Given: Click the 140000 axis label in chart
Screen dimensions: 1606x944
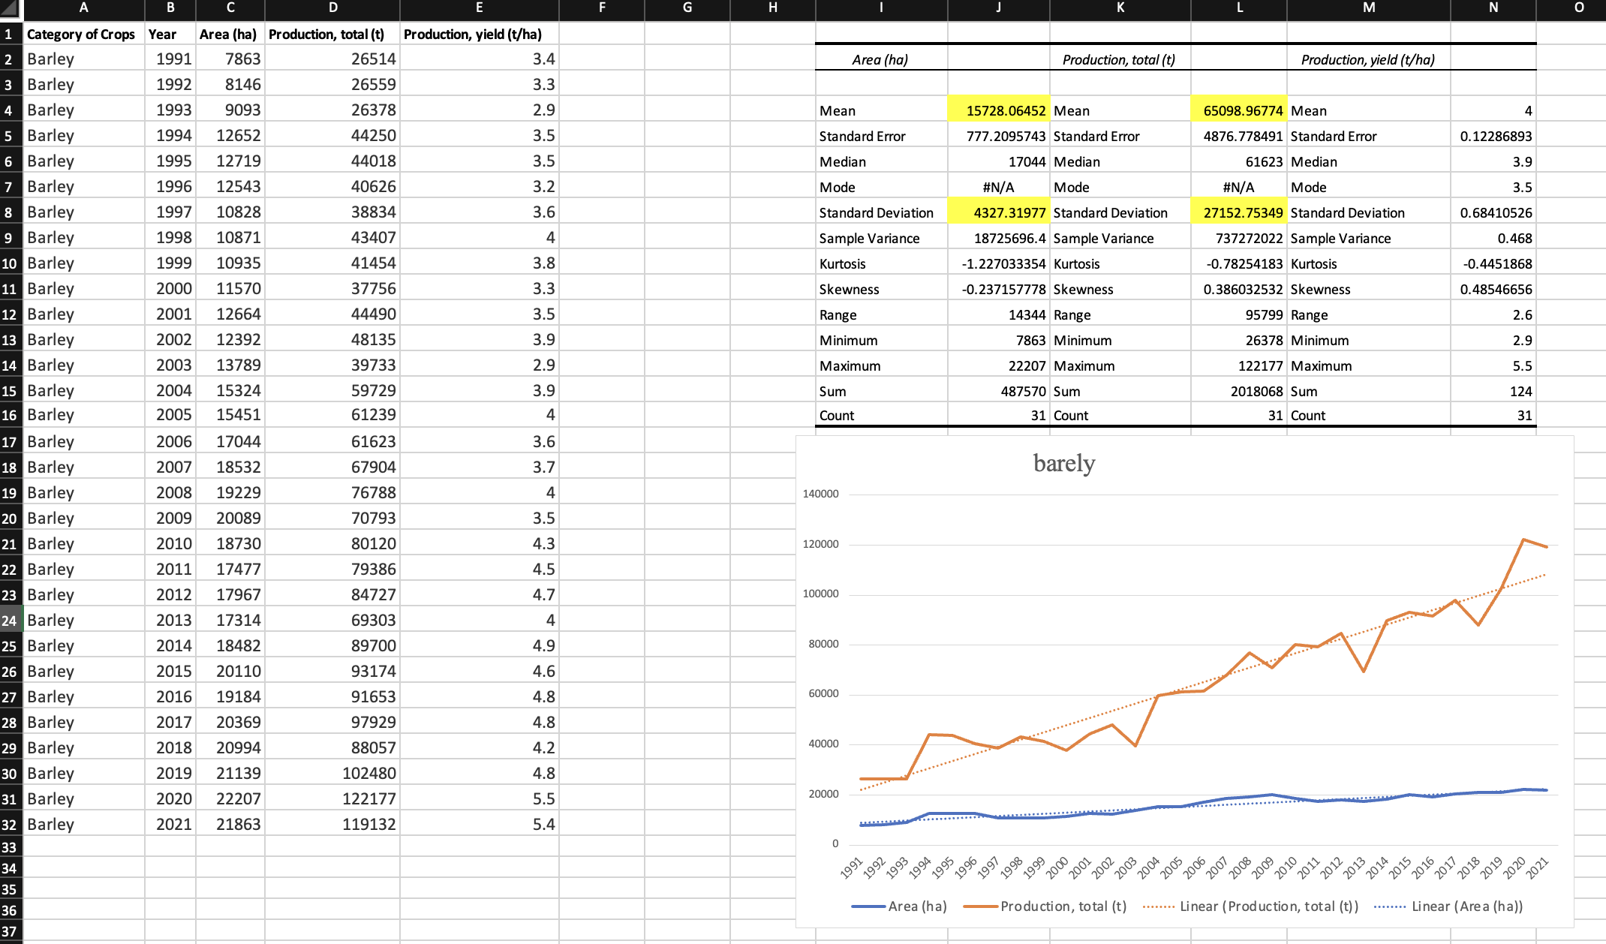Looking at the screenshot, I should [x=820, y=494].
